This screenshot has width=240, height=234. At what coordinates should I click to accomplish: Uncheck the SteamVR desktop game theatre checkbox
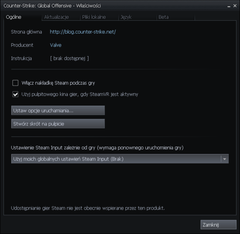pos(15,94)
